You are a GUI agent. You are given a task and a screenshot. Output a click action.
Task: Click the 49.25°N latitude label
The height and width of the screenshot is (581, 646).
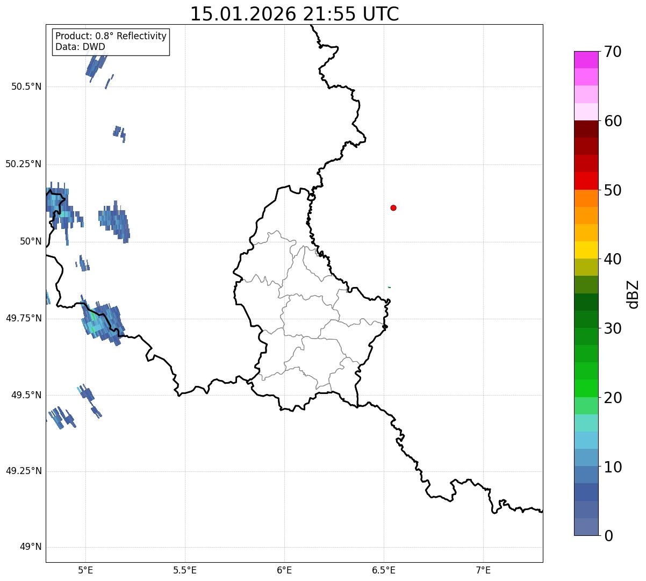24,471
